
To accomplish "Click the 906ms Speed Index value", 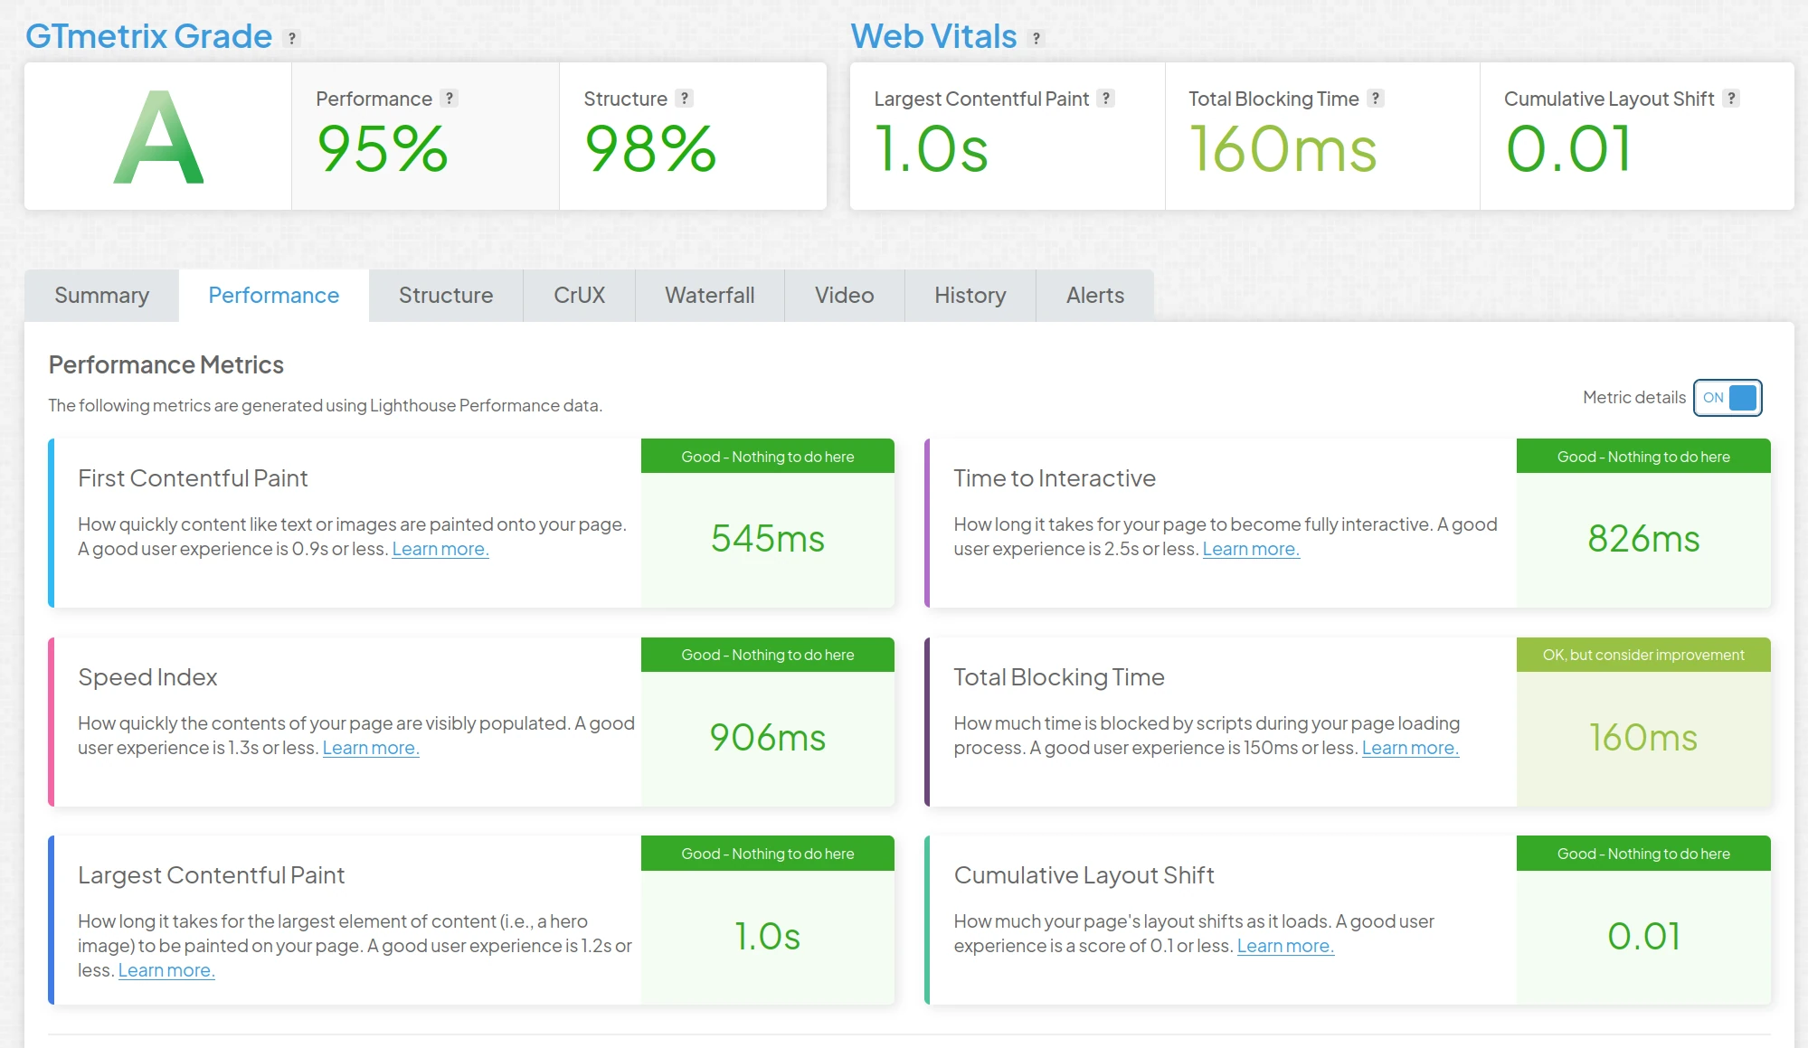I will tap(767, 737).
